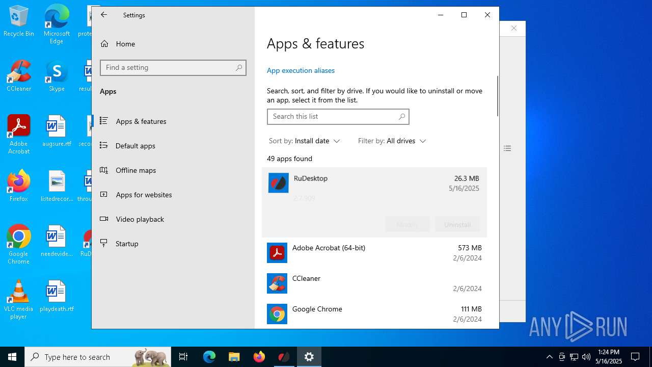Click the taskbar Type here to search box

(x=99, y=357)
